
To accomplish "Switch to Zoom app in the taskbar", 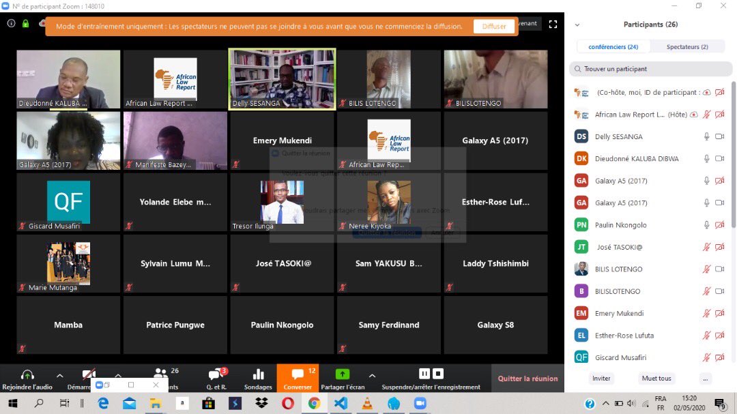I will pos(420,403).
